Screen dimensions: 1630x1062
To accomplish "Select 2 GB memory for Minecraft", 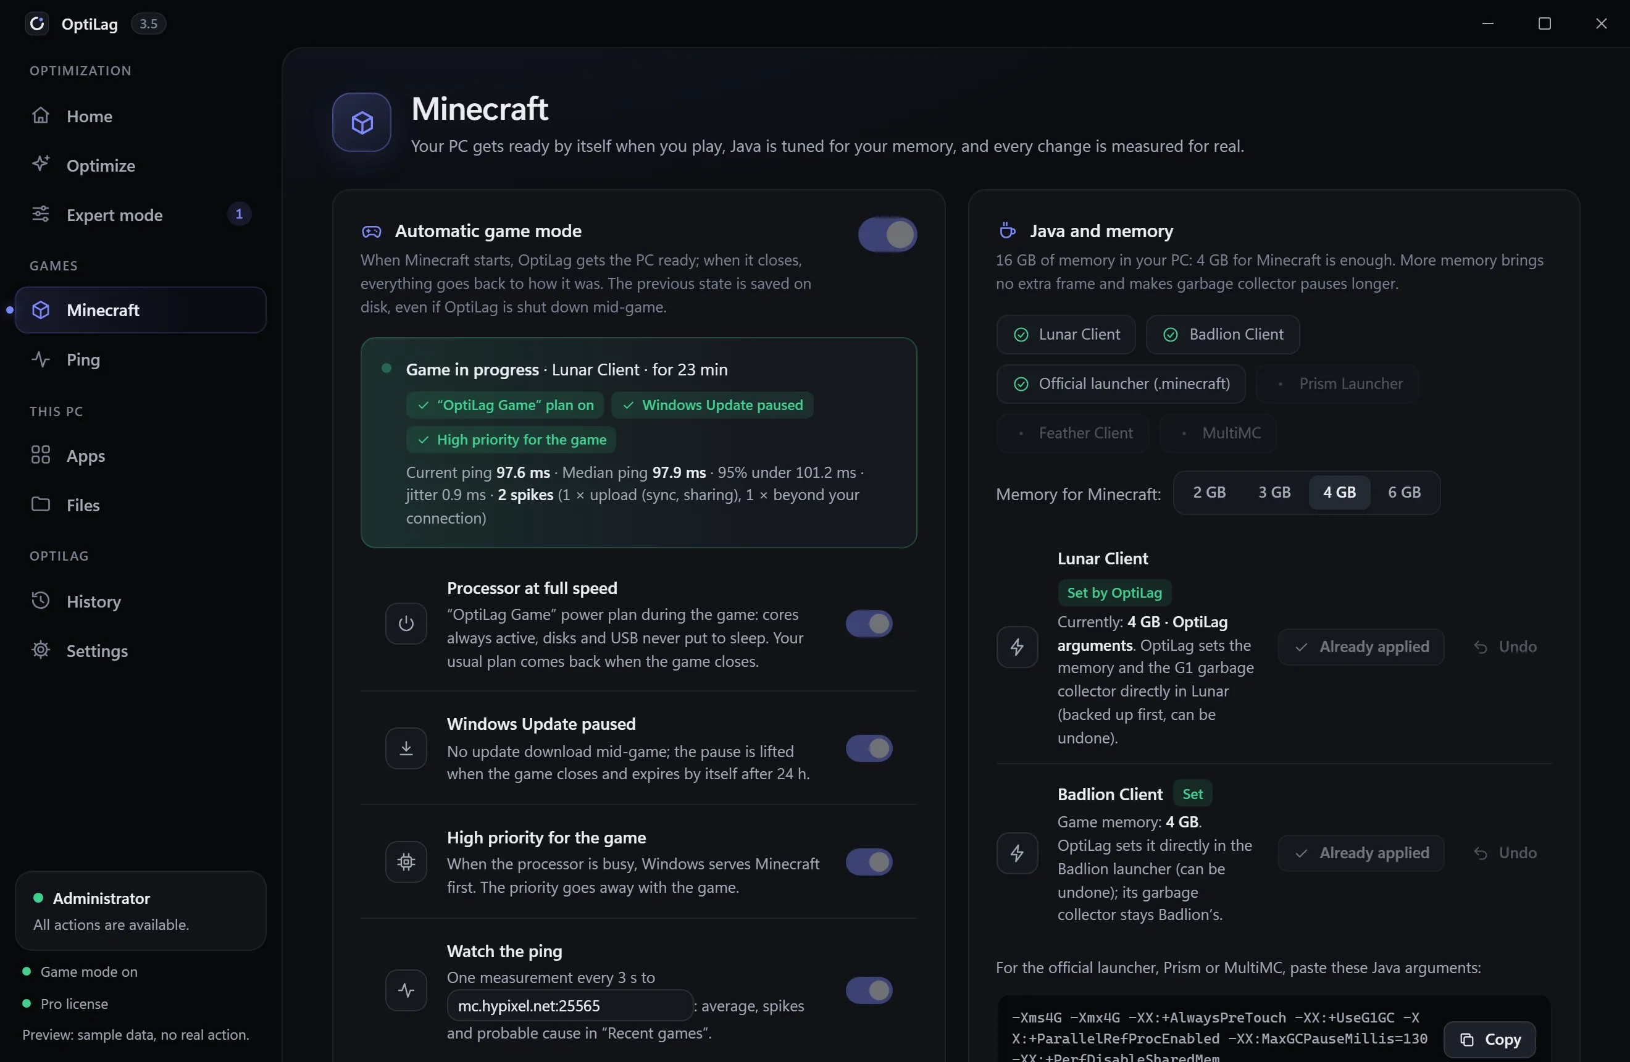I will click(1209, 492).
